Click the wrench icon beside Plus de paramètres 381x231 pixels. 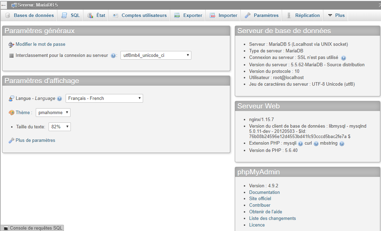pyautogui.click(x=11, y=140)
